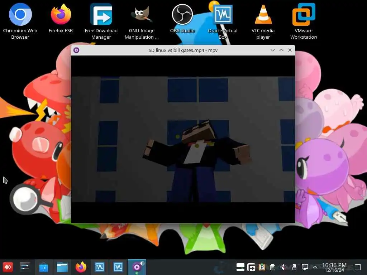Screen dimensions: 367x275
Task: Open Free Download Manager tray icon
Action: click(x=251, y=267)
